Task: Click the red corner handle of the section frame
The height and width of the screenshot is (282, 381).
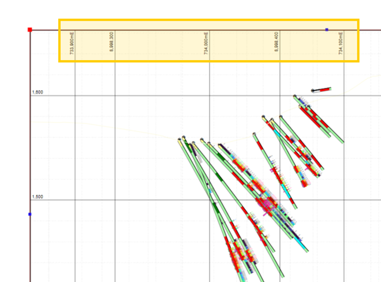Action: [30, 29]
